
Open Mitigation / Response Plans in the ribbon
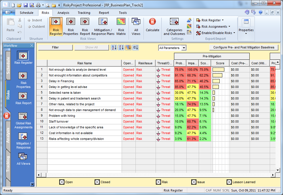(103, 27)
